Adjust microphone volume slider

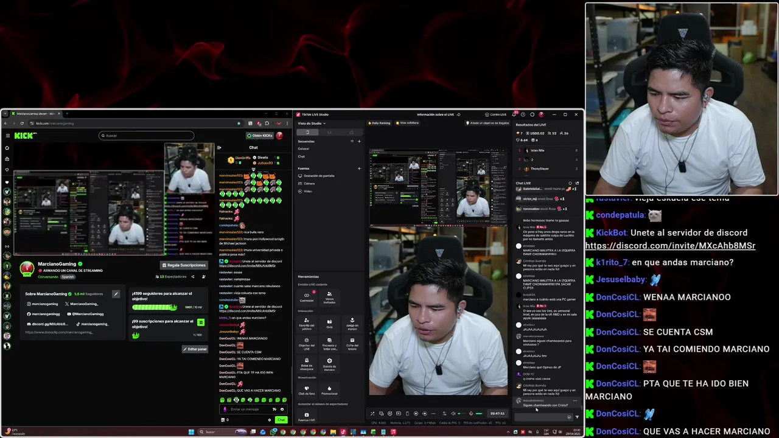coord(479,414)
